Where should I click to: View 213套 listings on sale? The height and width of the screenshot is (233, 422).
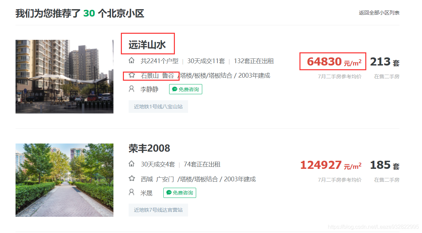pos(385,62)
